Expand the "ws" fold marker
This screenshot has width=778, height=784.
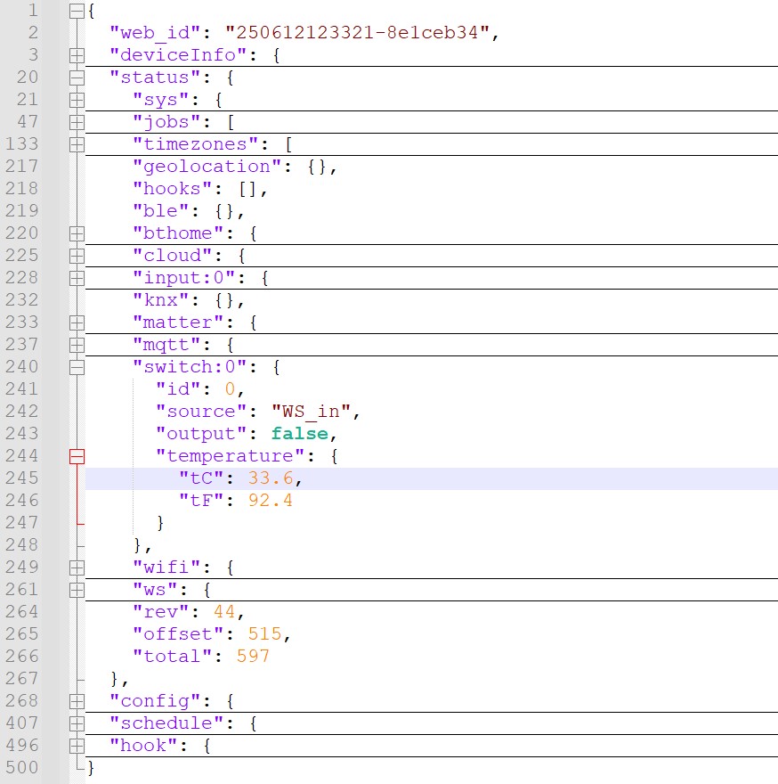click(77, 590)
